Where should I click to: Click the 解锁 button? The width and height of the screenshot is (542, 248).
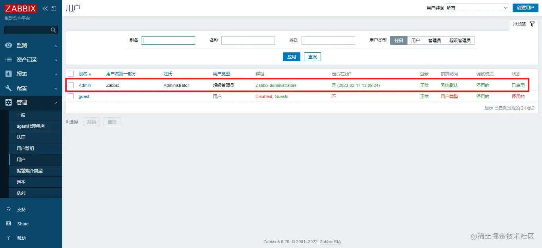point(91,122)
